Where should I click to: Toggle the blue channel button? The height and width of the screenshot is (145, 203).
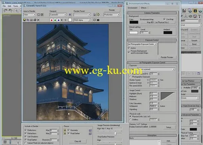[x=59, y=20]
